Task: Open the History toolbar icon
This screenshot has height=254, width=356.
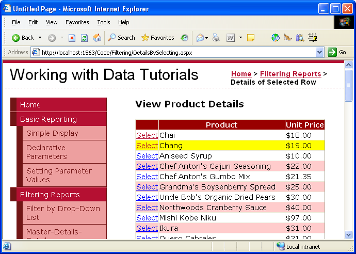Action: 184,38
